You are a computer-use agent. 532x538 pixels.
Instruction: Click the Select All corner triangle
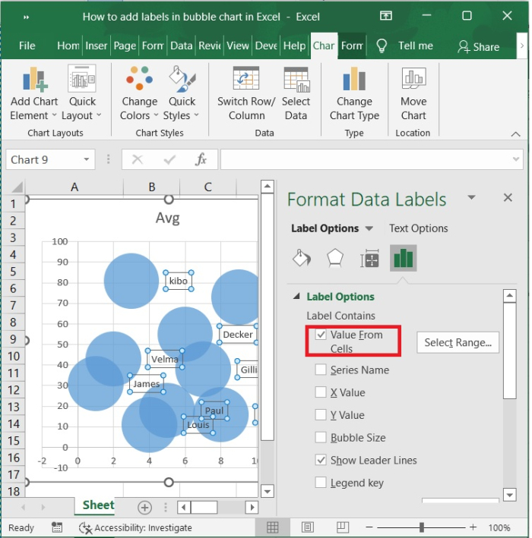[x=17, y=187]
